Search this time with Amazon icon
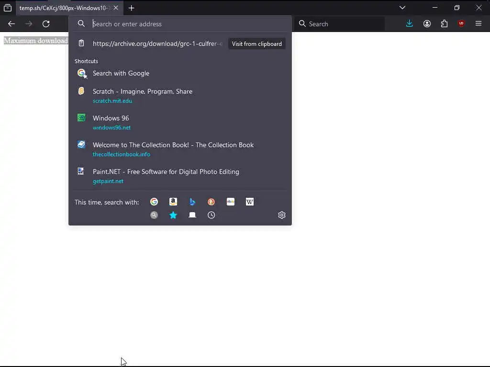The image size is (490, 367). pyautogui.click(x=173, y=202)
